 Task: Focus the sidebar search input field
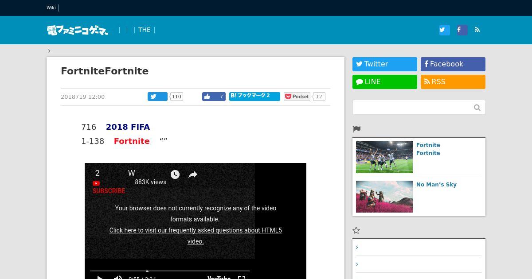(412, 107)
